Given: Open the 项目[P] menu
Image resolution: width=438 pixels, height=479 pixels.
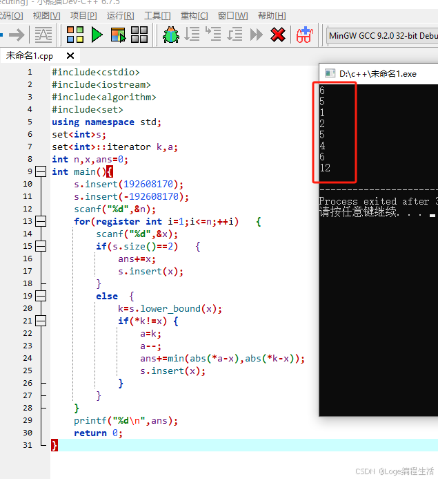Looking at the screenshot, I should pos(83,16).
